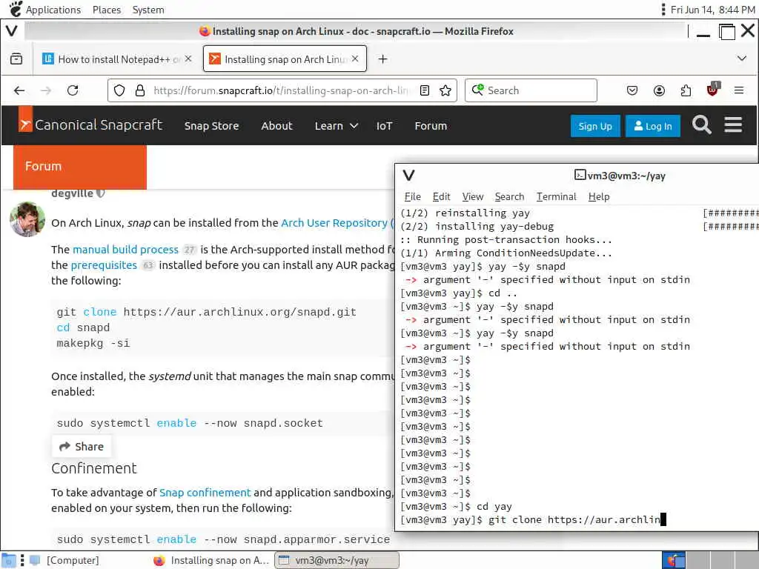This screenshot has width=759, height=569.
Task: Expand the Learn dropdown in Snapcraft nav
Action: pyautogui.click(x=336, y=126)
